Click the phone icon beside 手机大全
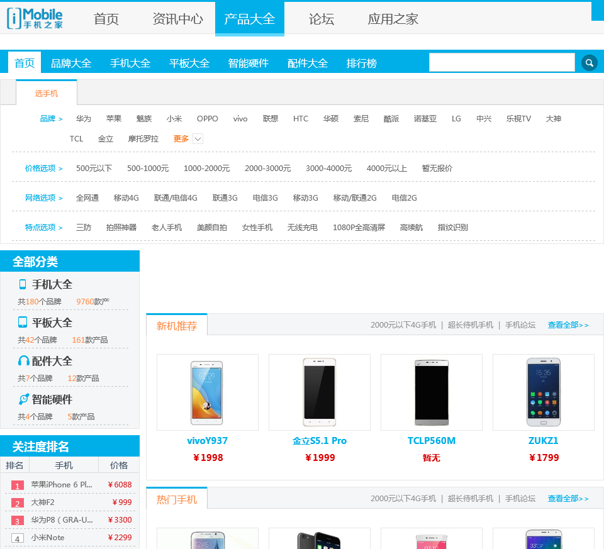The width and height of the screenshot is (604, 549). tap(23, 284)
